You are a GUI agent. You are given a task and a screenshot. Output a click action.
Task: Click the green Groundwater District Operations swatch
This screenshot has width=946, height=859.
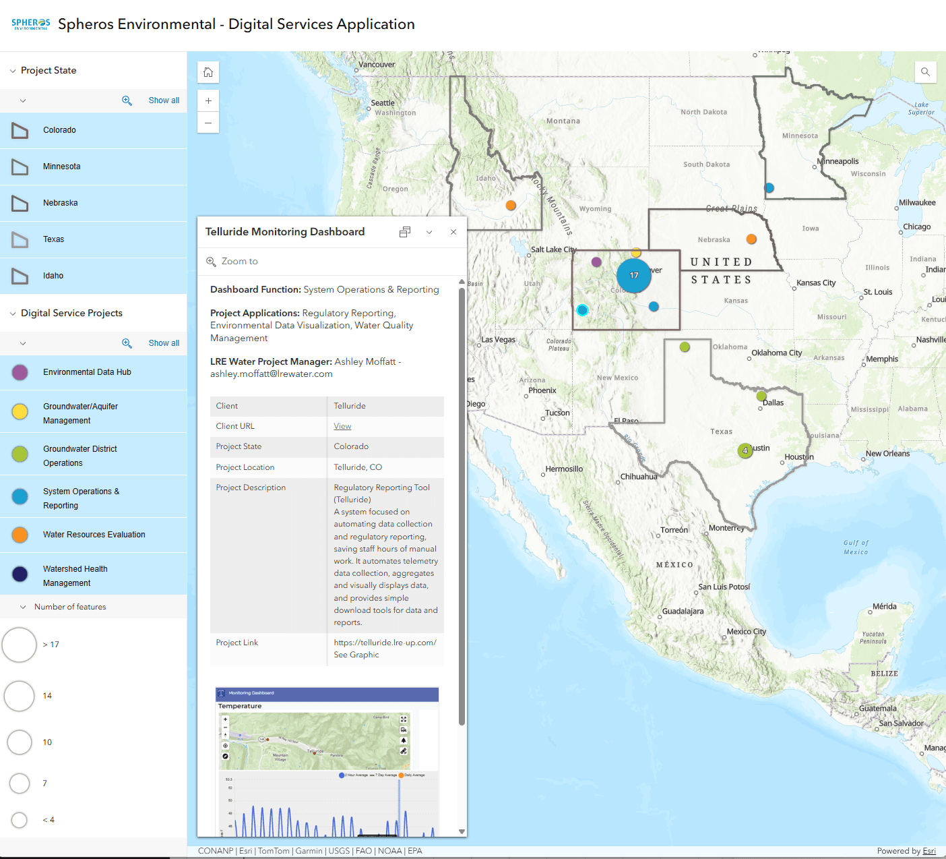pyautogui.click(x=20, y=454)
